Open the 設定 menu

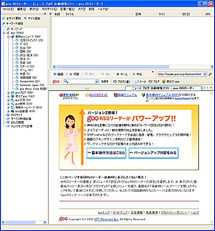[x=92, y=9]
